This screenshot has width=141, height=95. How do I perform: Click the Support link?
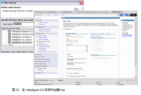[56, 15]
